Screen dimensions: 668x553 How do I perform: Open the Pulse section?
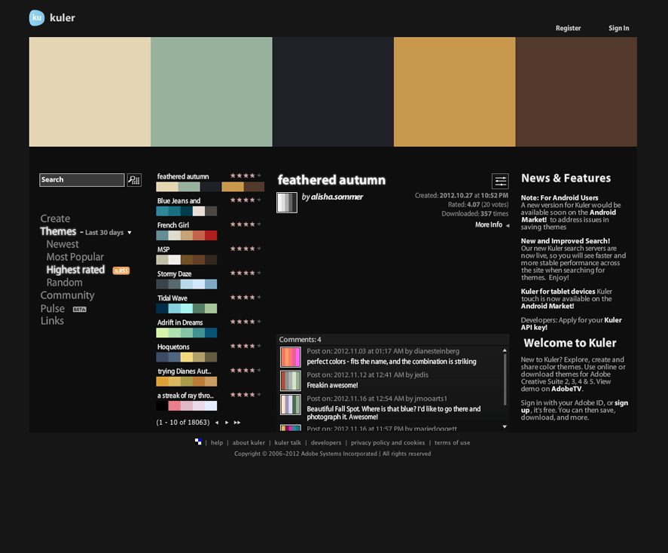[53, 308]
